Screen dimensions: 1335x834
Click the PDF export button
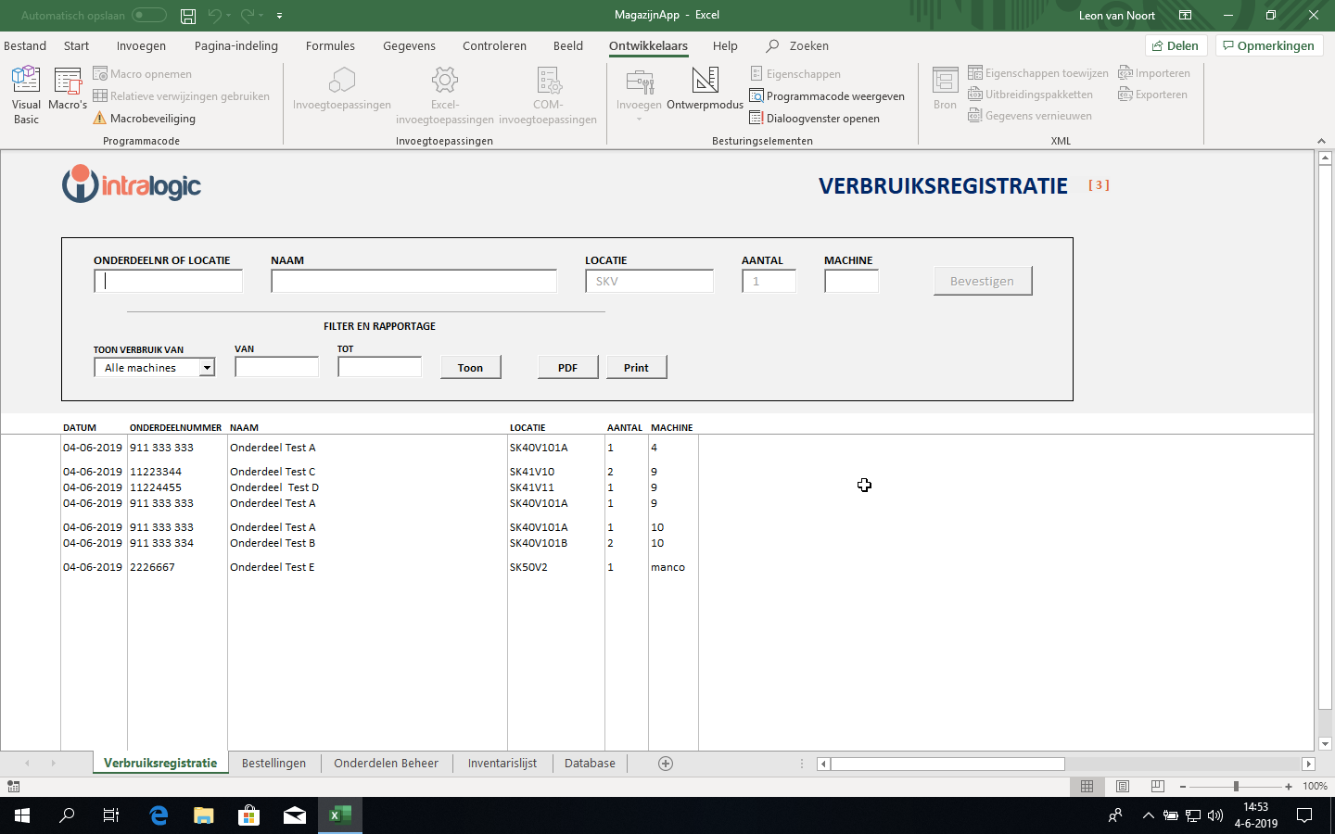(567, 368)
